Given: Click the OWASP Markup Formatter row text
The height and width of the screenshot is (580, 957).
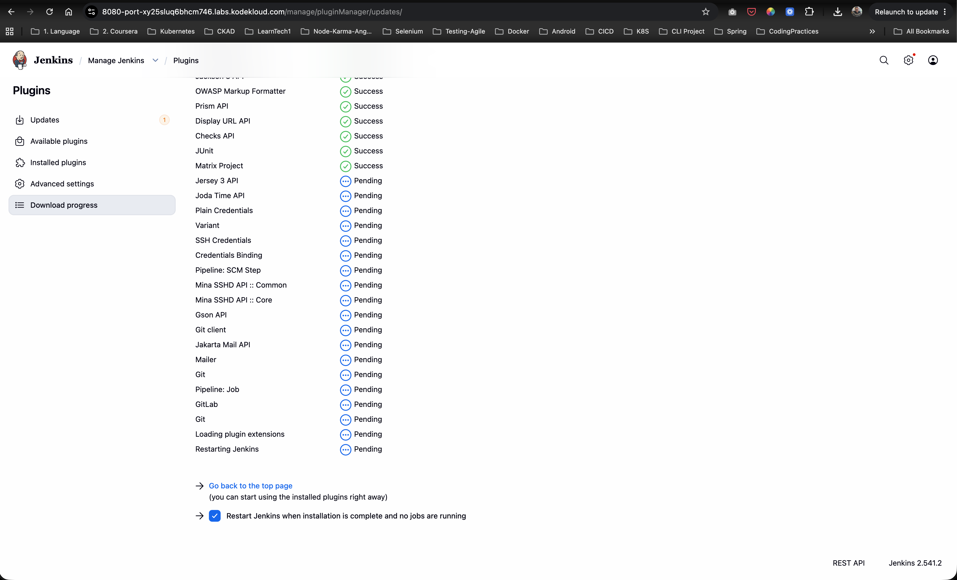Looking at the screenshot, I should pos(240,91).
